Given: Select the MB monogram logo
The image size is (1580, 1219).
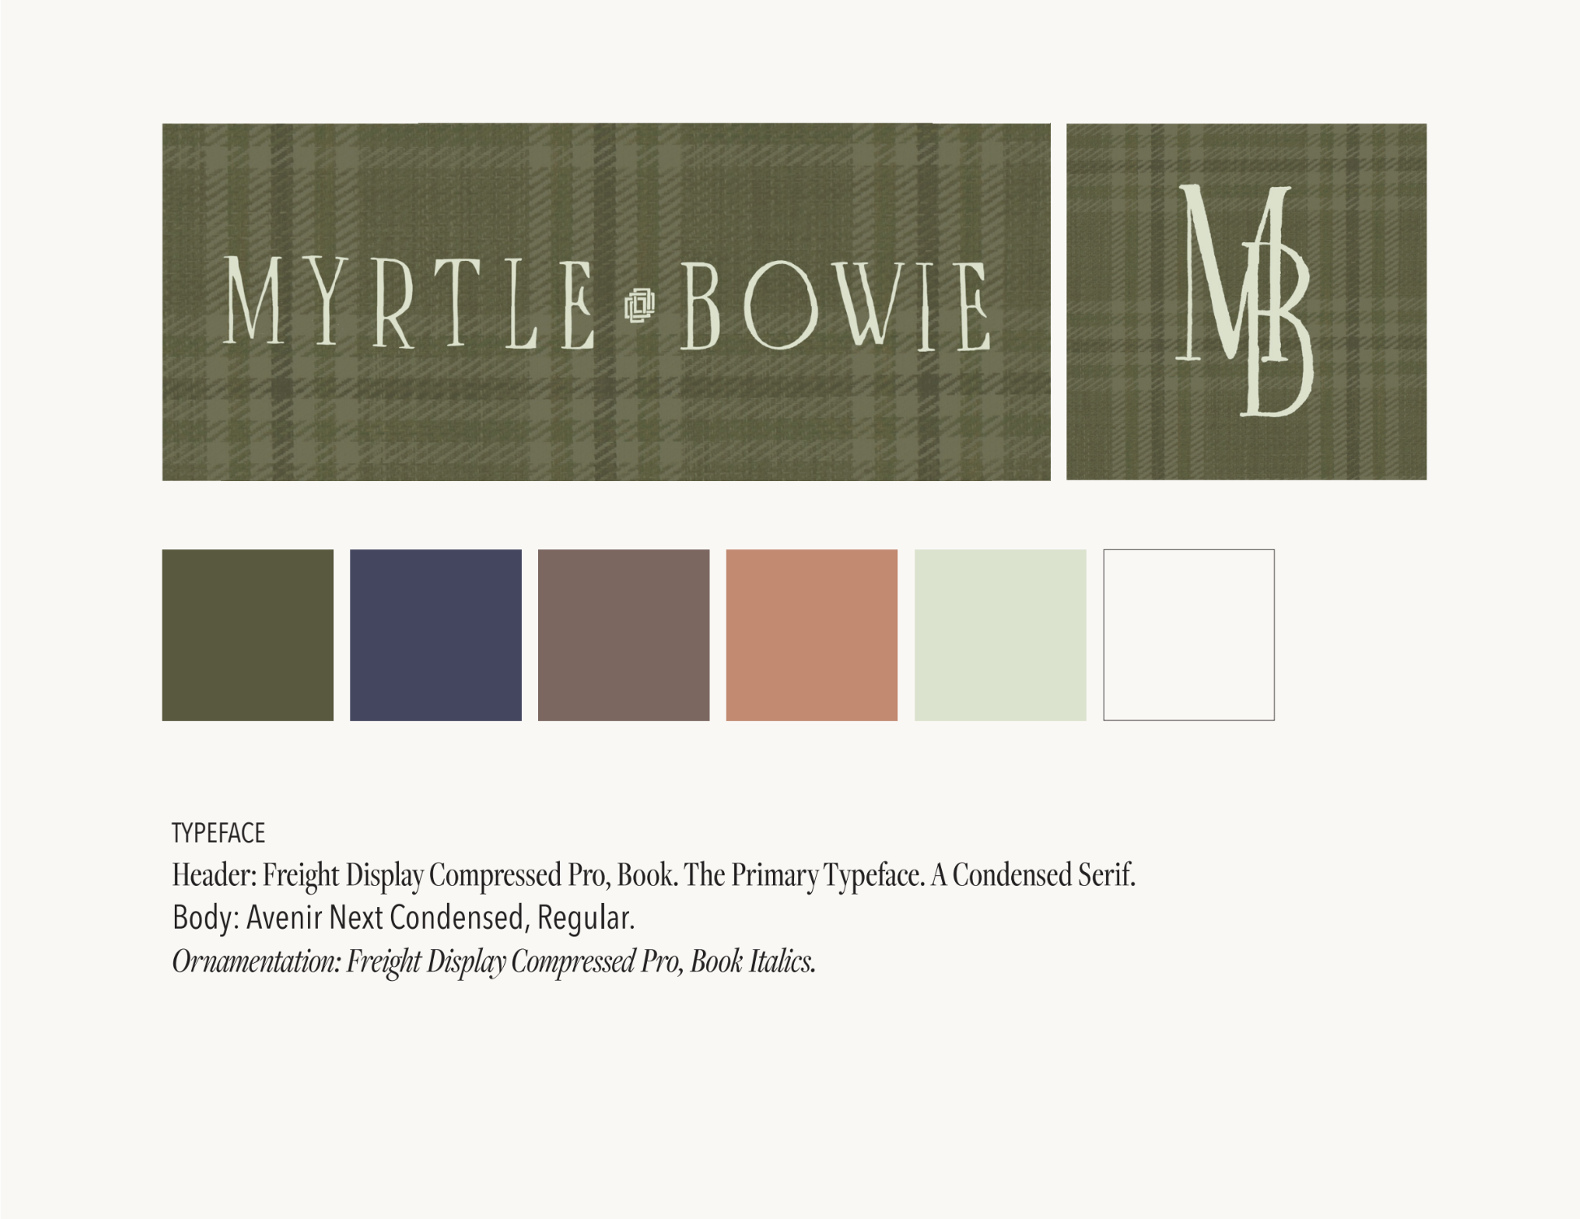Looking at the screenshot, I should pyautogui.click(x=1245, y=301).
